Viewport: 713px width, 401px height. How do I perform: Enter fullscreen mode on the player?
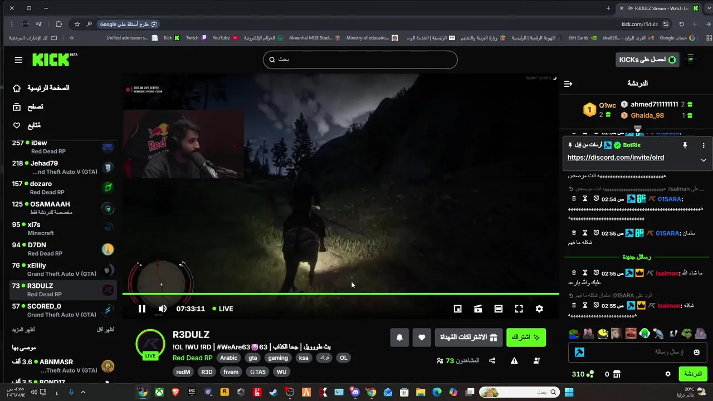pos(519,309)
